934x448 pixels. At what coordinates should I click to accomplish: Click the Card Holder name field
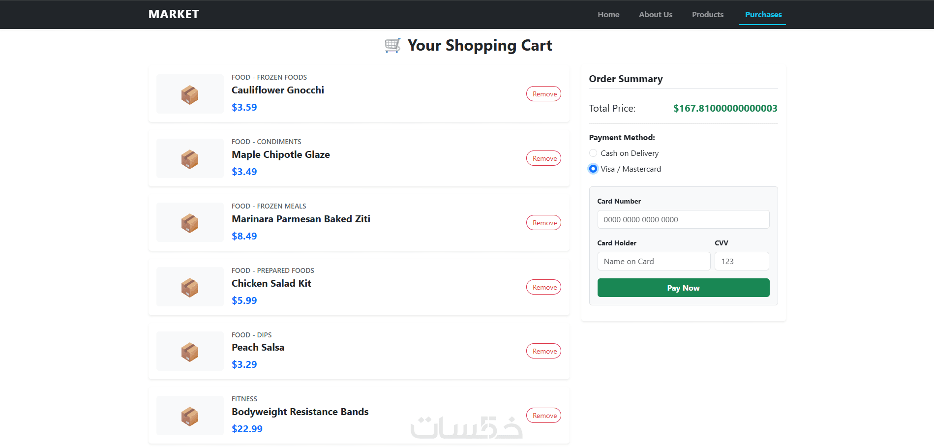coord(654,262)
